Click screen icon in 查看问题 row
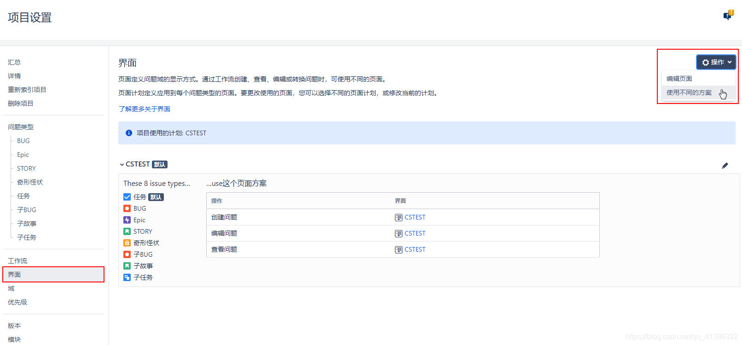This screenshot has height=345, width=742. click(399, 250)
